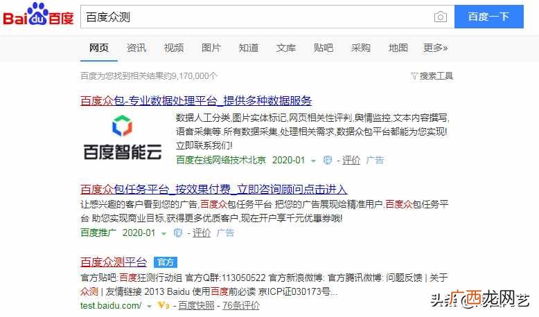This screenshot has width=539, height=317.
Task: Click the Baidu logo
Action: tap(39, 15)
